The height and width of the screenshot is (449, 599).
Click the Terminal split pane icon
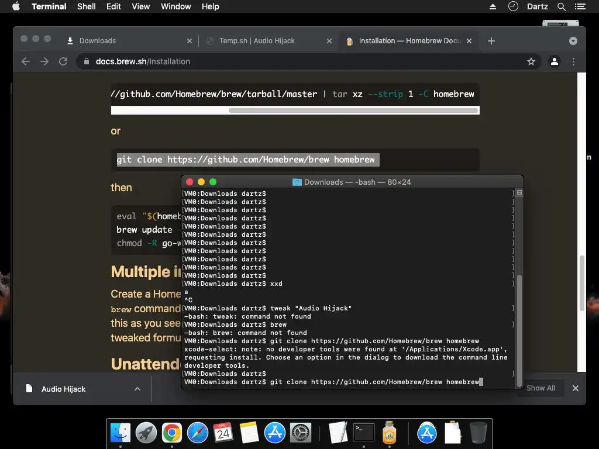519,193
